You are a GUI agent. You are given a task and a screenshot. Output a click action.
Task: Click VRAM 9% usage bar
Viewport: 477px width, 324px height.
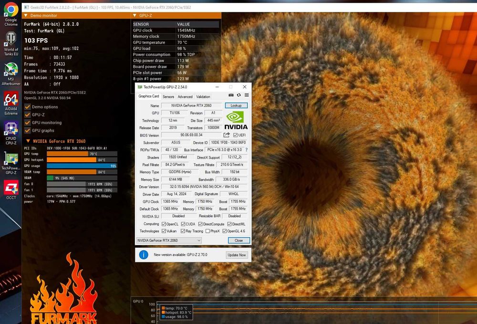(x=82, y=178)
